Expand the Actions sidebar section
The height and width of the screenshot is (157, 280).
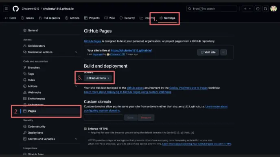(x=76, y=86)
